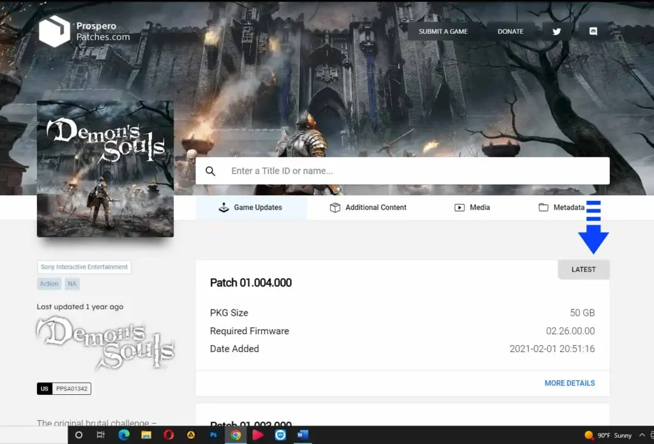Open Microsoft Word from the taskbar
The height and width of the screenshot is (444, 654).
point(302,435)
